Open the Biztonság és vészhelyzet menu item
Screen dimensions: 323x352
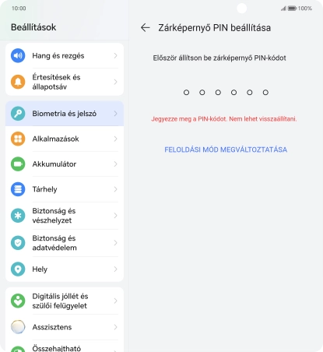click(x=65, y=216)
